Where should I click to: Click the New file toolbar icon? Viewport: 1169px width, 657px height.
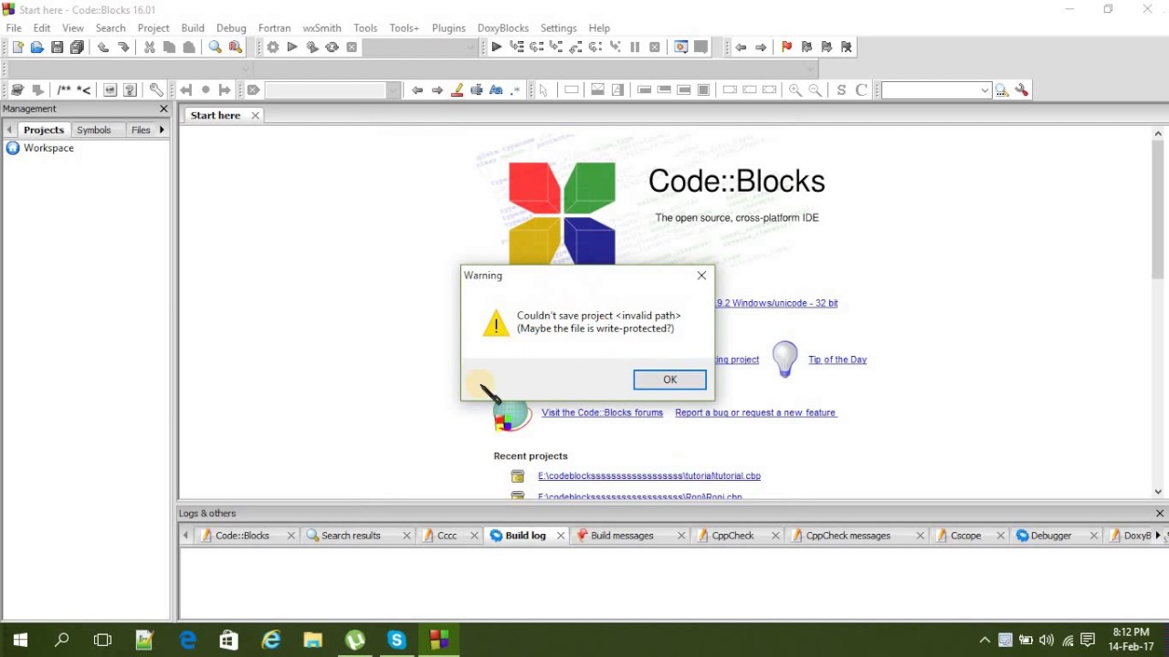point(17,47)
